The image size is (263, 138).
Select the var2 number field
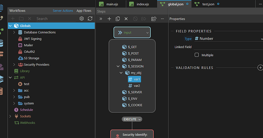134,86
